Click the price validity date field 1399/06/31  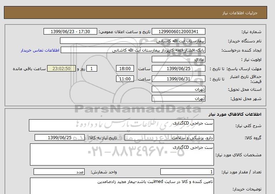pos(178,79)
